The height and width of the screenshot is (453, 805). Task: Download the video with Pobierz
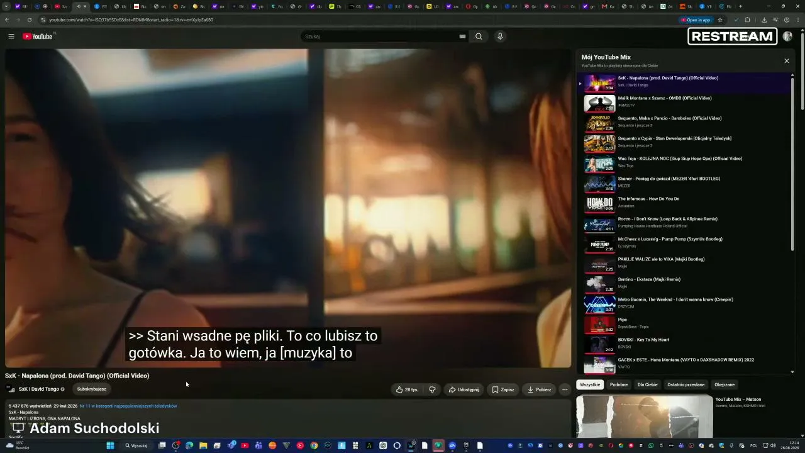click(539, 389)
